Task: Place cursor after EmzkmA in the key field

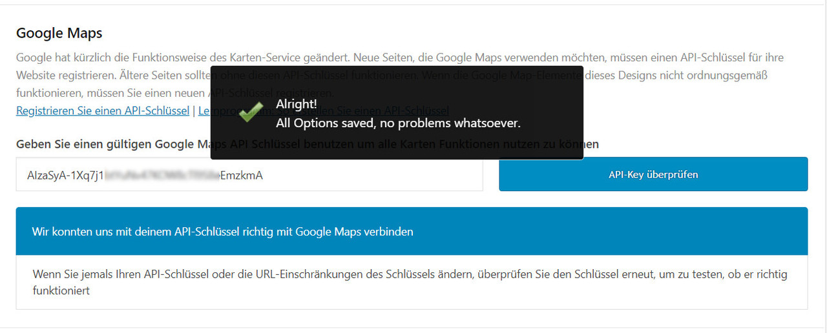Action: [264, 175]
